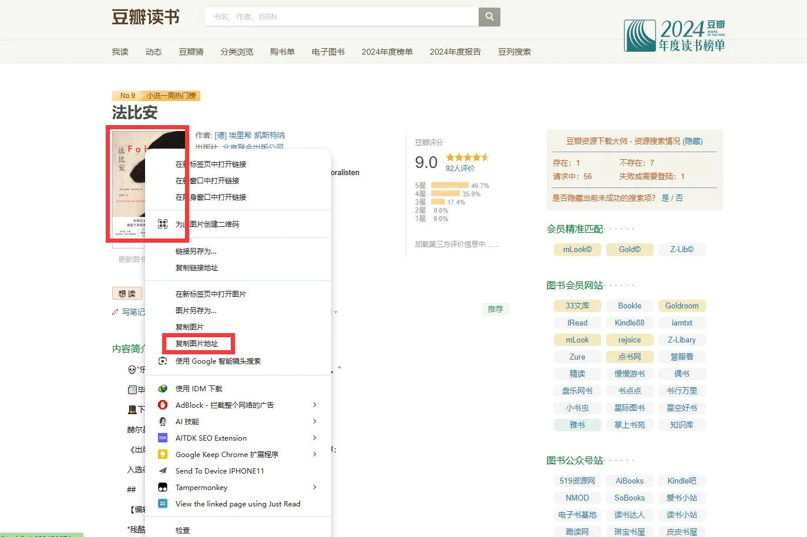
Task: Open the author 埃里希·凯斯特纳 link
Action: 250,135
